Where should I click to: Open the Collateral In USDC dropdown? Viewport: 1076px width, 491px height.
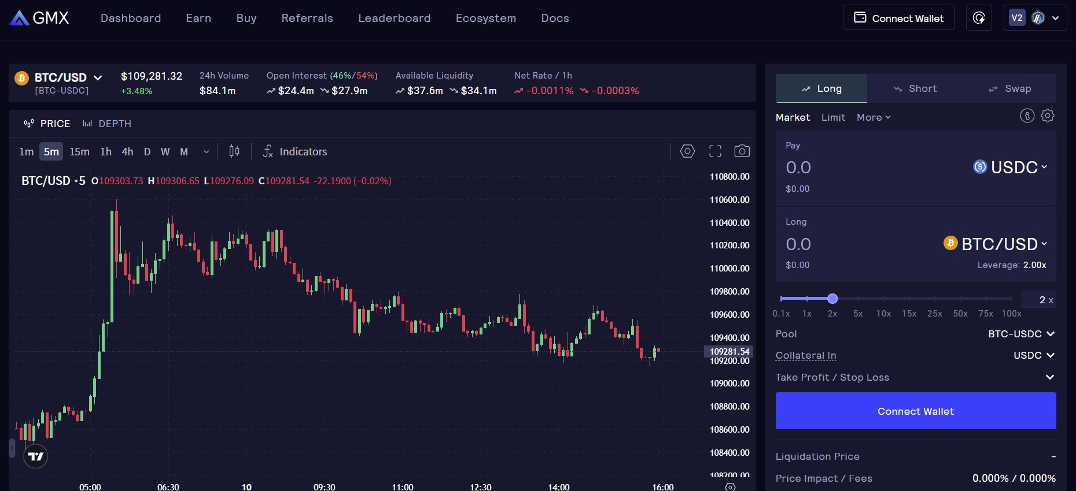[x=1034, y=355]
